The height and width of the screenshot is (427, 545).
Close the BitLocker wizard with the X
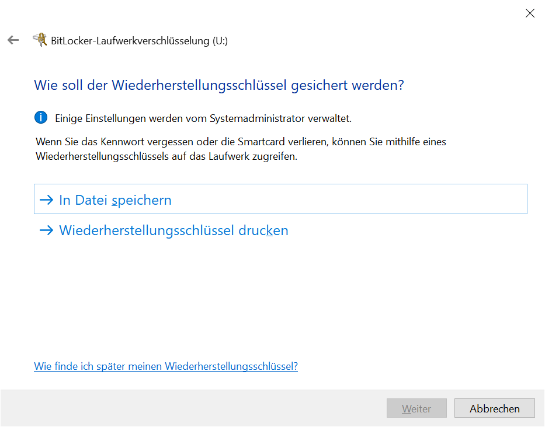point(529,13)
